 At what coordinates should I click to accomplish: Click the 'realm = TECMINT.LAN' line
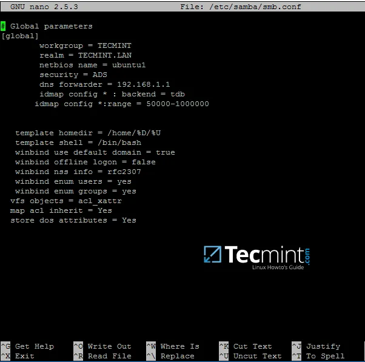tap(85, 55)
